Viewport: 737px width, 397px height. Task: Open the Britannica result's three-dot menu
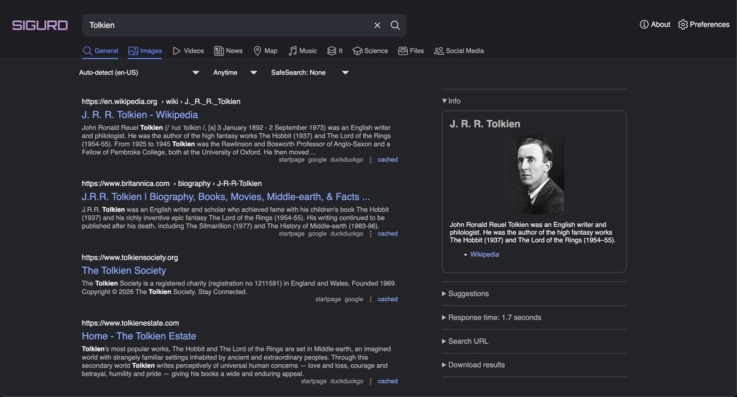[x=371, y=234]
